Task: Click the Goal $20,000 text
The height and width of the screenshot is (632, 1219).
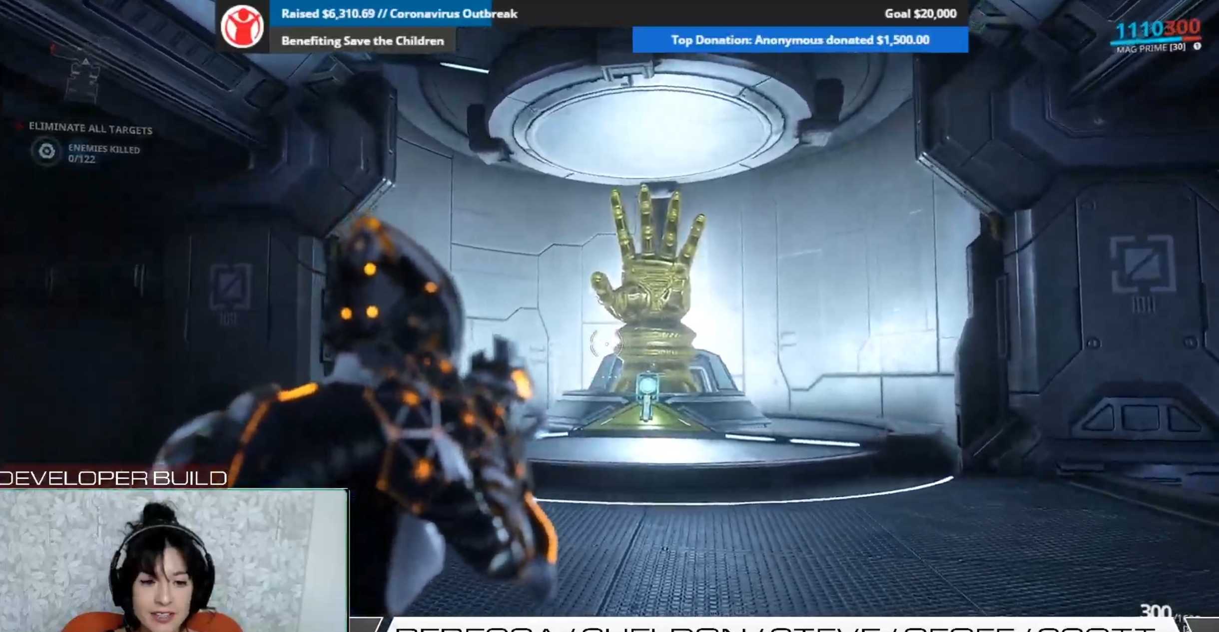Action: click(x=920, y=13)
